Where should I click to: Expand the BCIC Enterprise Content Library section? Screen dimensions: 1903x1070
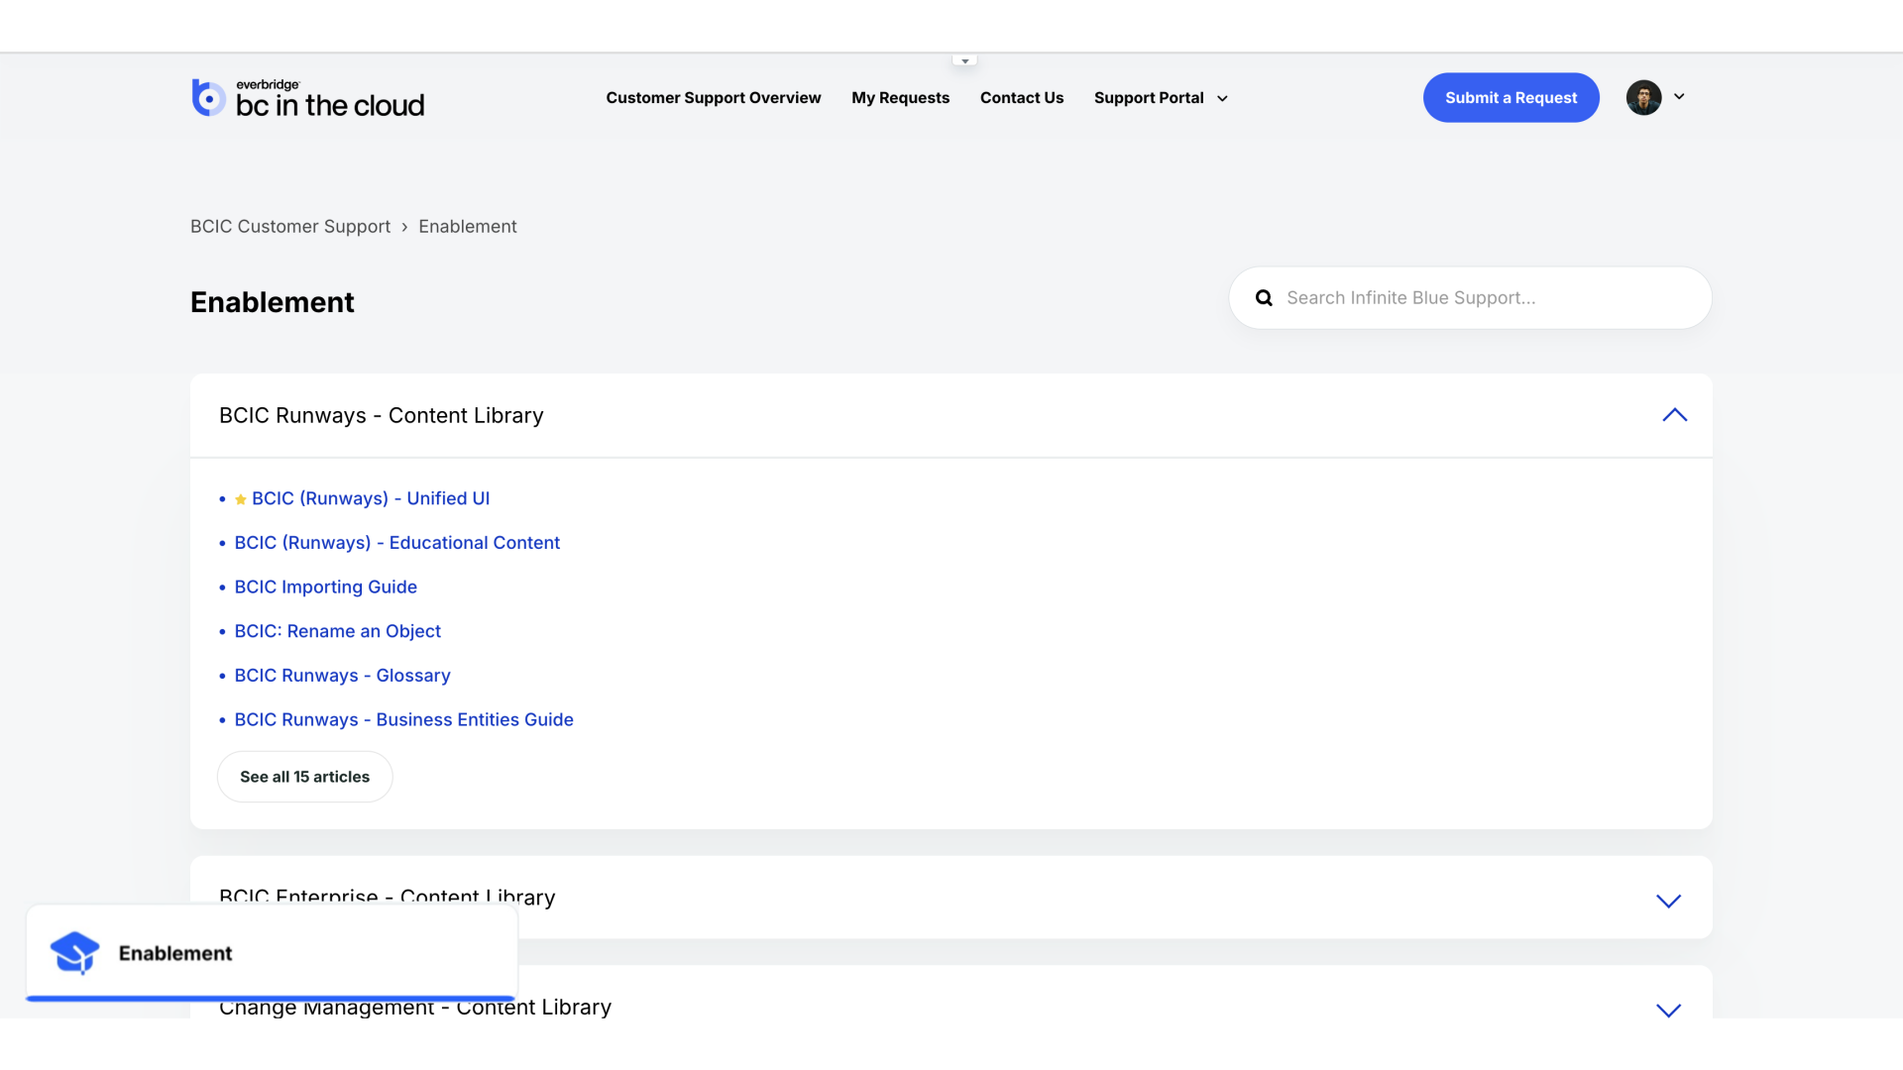tap(1668, 901)
